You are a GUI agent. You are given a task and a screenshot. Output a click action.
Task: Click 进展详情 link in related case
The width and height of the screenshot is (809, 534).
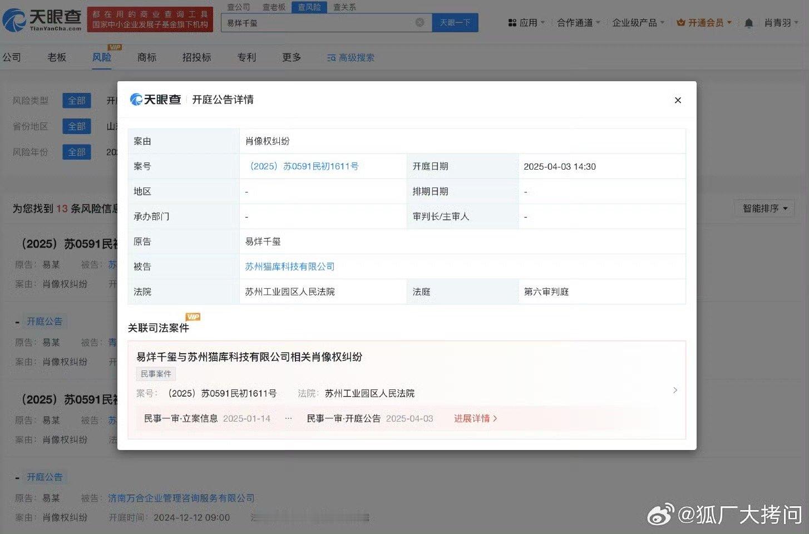tap(475, 418)
